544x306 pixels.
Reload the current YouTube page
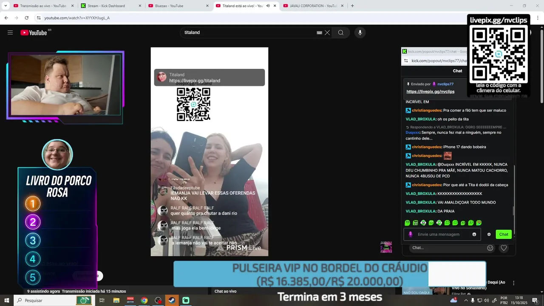tap(26, 18)
